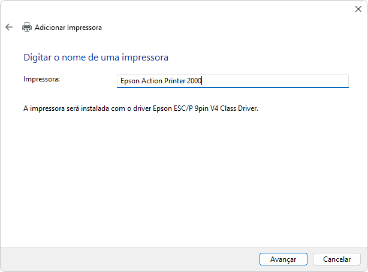Cancel the printer installation with Cancelar

pos(337,259)
